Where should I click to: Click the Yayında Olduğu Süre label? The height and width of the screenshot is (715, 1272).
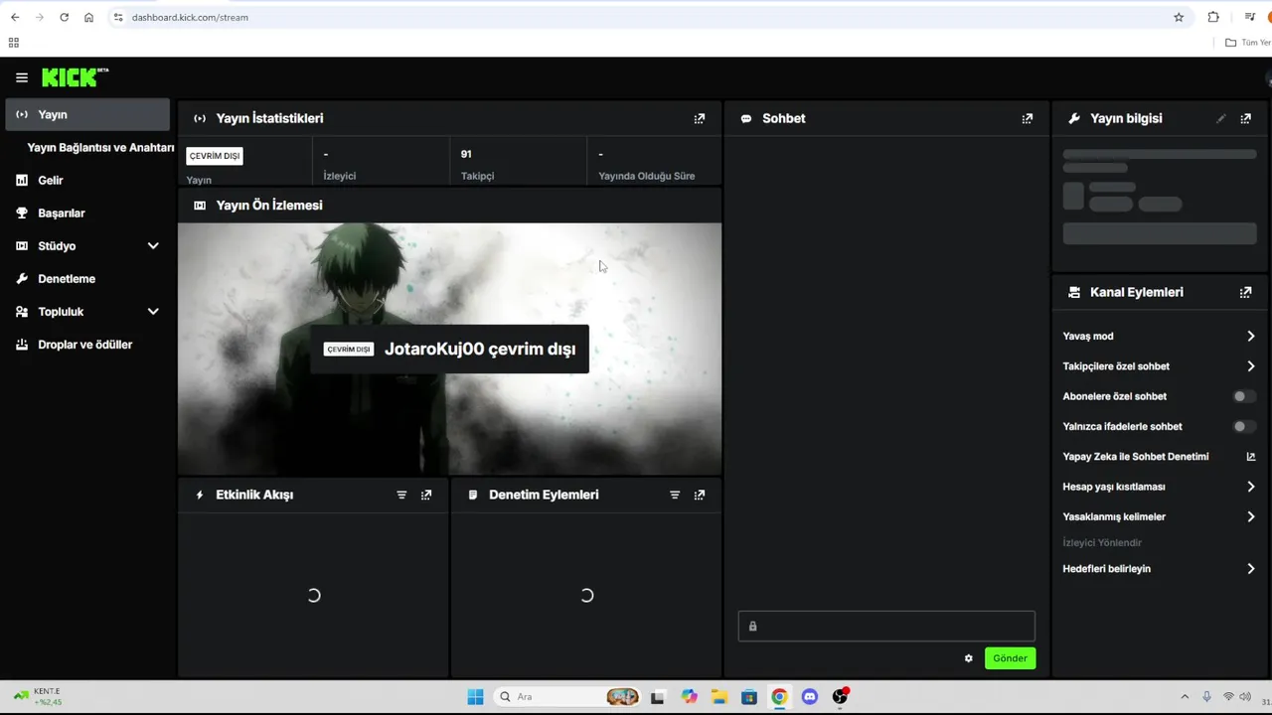(x=647, y=176)
